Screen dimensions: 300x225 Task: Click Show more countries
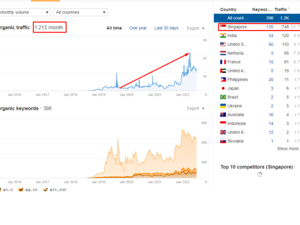[x=288, y=149]
